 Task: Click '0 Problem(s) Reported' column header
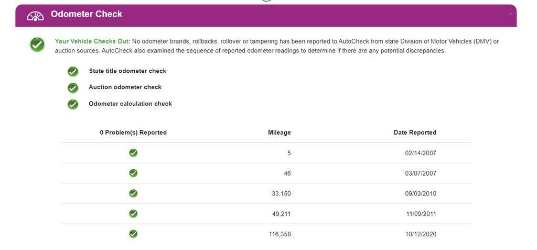click(133, 133)
